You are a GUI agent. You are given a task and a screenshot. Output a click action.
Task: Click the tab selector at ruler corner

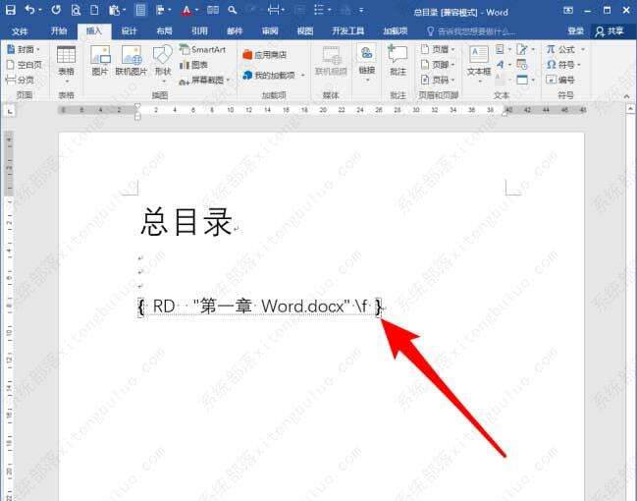click(x=10, y=111)
